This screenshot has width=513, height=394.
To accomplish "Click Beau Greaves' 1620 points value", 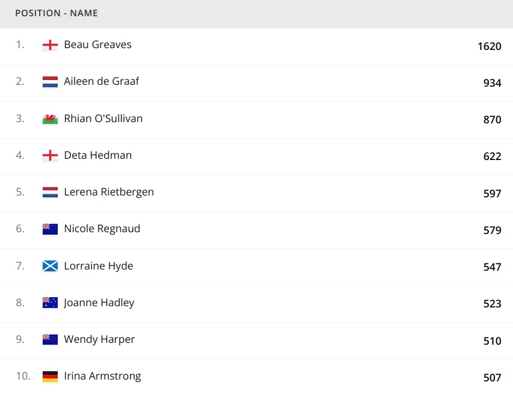I will (x=489, y=46).
